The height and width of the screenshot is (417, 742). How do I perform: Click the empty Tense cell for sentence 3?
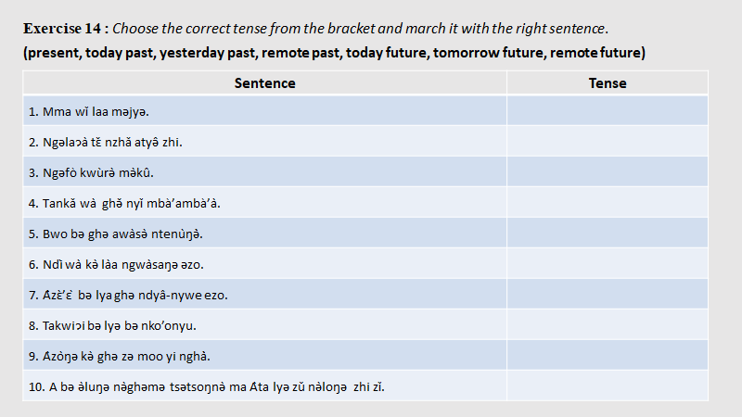point(608,172)
